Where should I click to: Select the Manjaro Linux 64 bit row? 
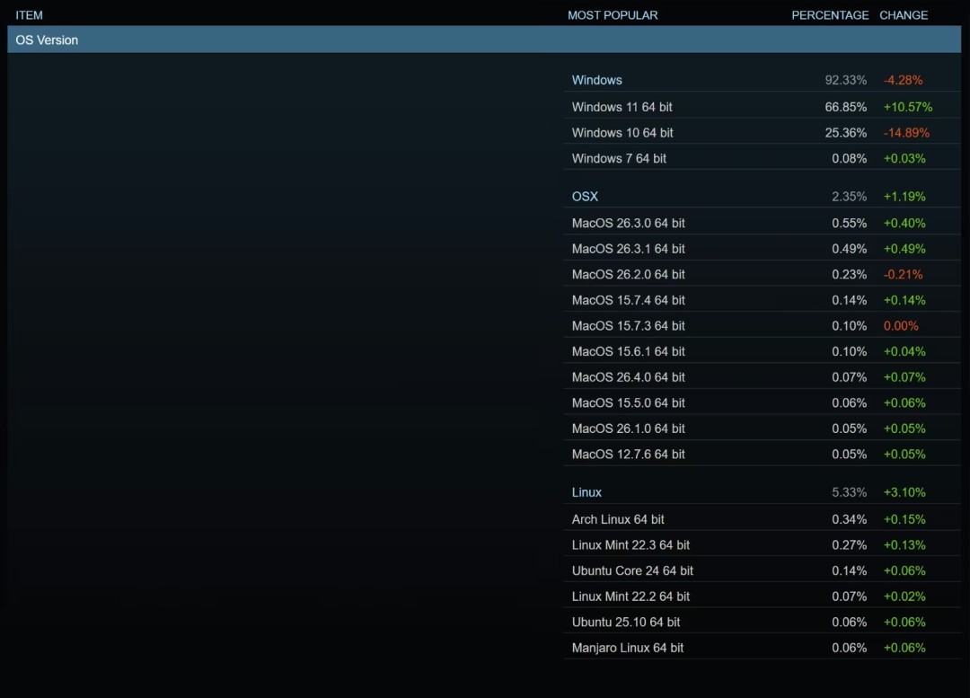point(627,649)
